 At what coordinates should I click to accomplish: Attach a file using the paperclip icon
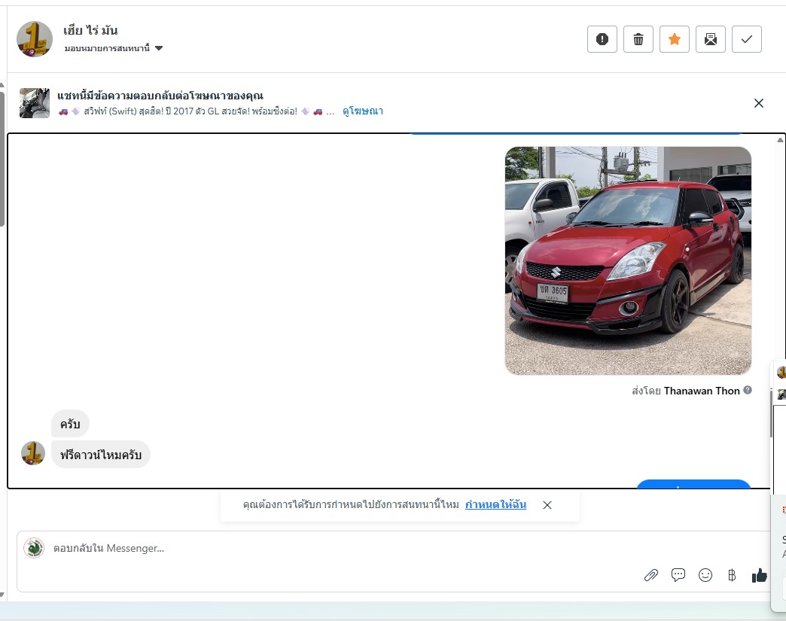tap(650, 575)
